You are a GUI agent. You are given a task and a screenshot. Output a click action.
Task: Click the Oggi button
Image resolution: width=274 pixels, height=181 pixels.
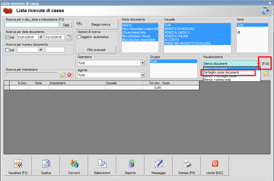[x=66, y=25]
